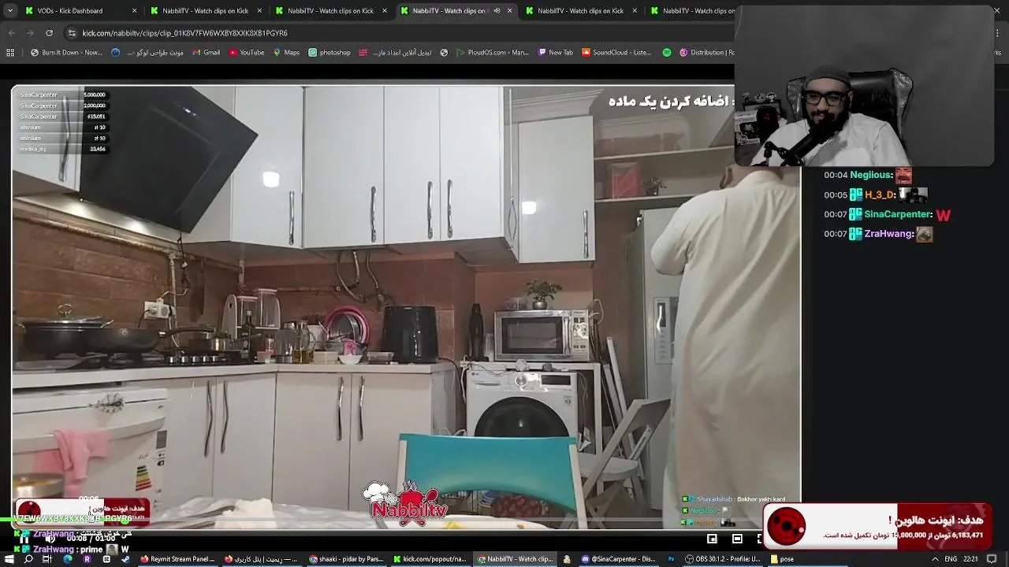The height and width of the screenshot is (567, 1009).
Task: Open the site info icon in address bar
Action: (x=72, y=33)
